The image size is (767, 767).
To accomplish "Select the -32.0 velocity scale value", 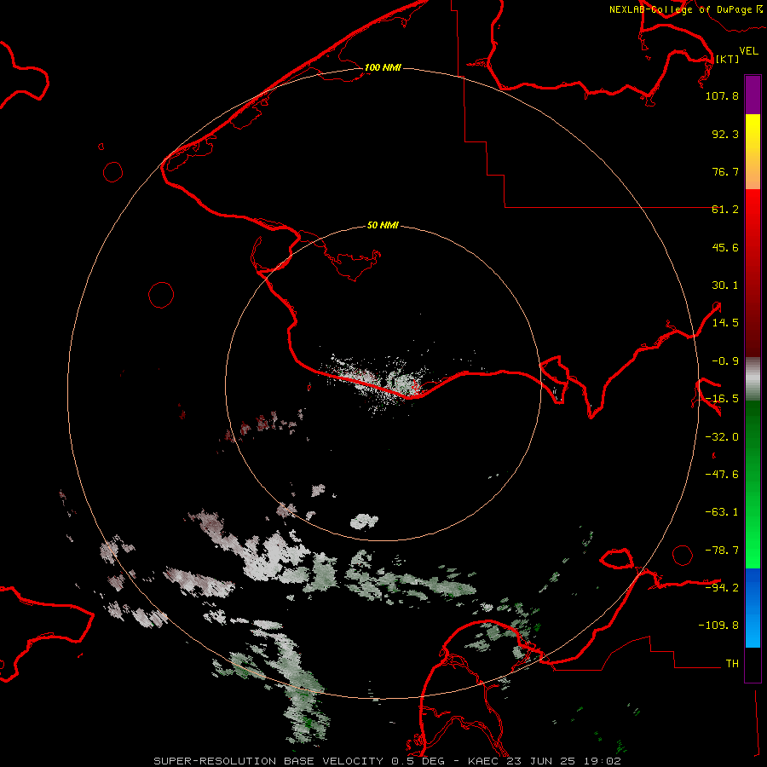I will 722,437.
